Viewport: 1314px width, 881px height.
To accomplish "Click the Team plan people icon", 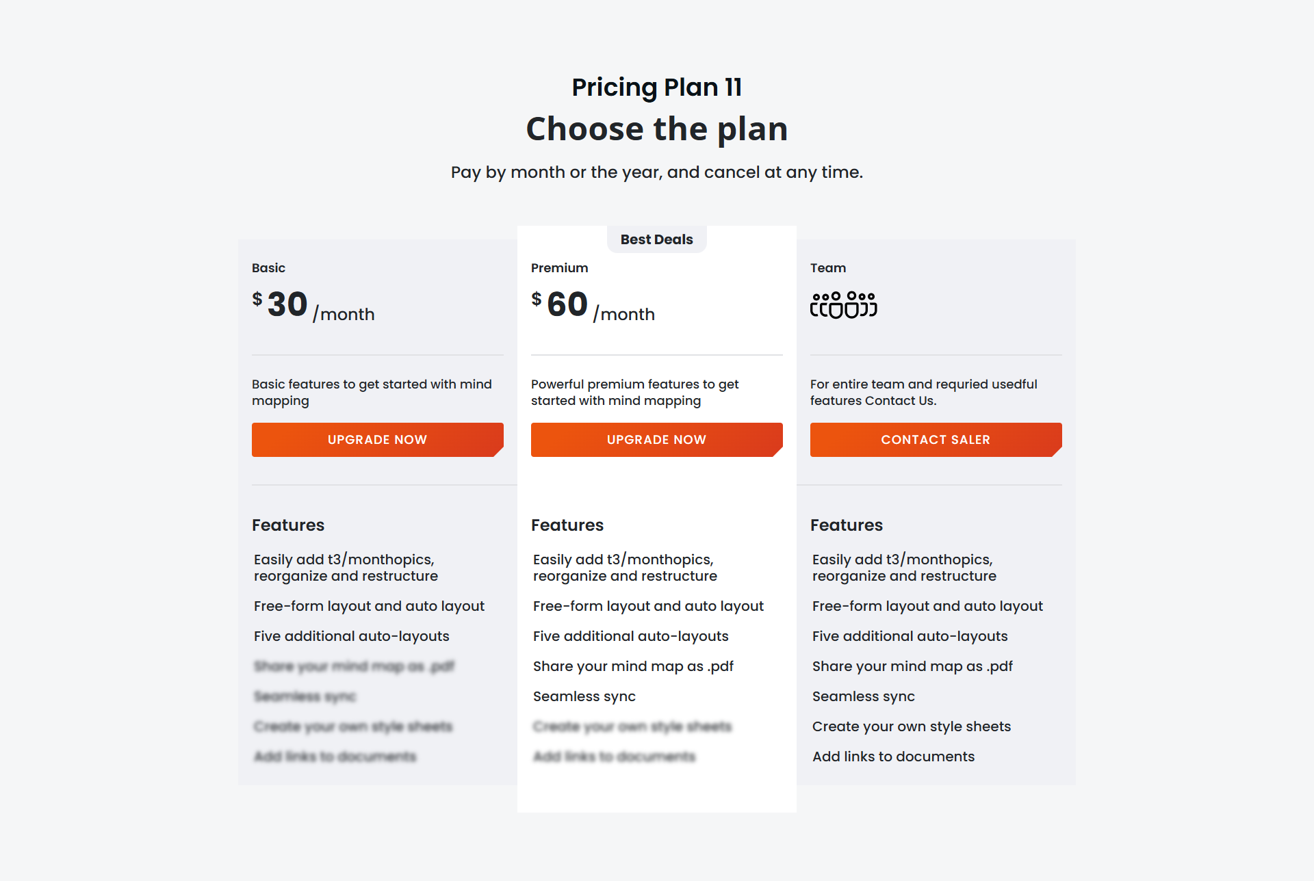I will (x=843, y=305).
